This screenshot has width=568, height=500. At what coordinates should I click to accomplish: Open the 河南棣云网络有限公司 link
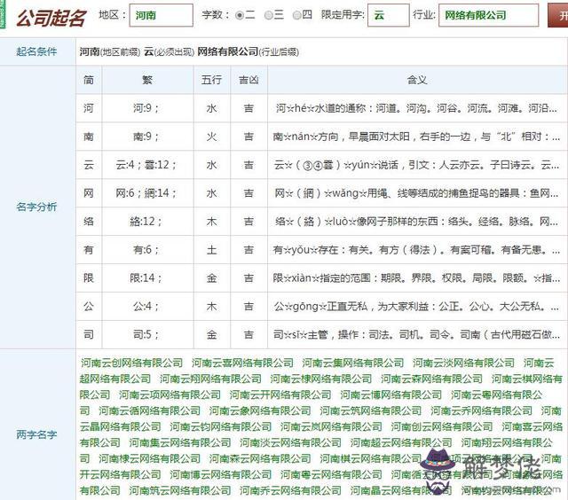[150, 458]
